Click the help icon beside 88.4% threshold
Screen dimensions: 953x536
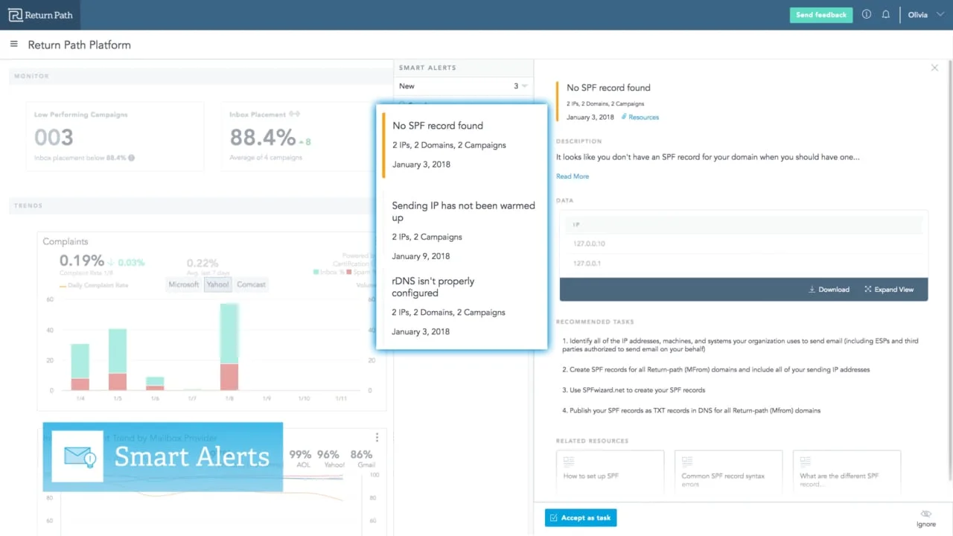[132, 158]
